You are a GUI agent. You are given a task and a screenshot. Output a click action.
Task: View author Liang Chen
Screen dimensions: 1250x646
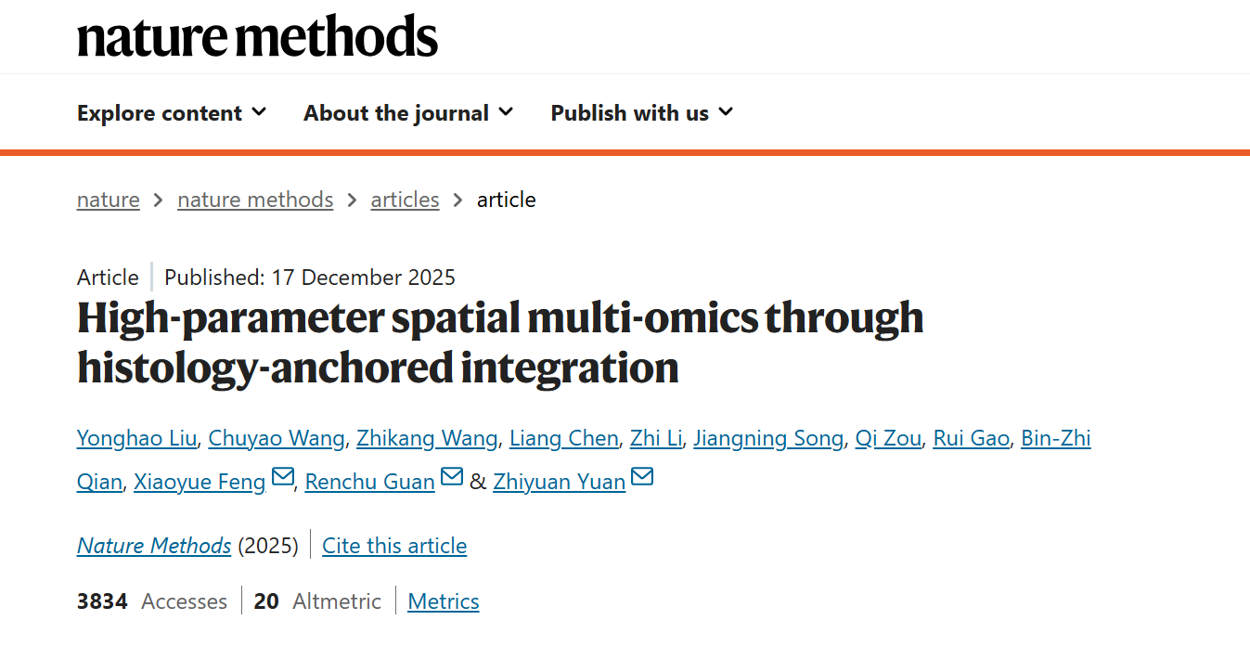click(x=563, y=438)
